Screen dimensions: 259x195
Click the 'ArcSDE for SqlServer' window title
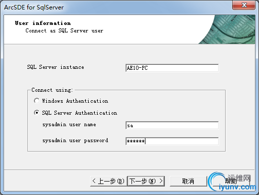34,7
